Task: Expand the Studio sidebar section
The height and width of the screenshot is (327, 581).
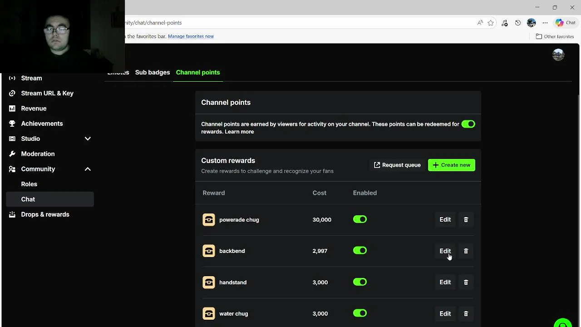Action: [x=88, y=139]
